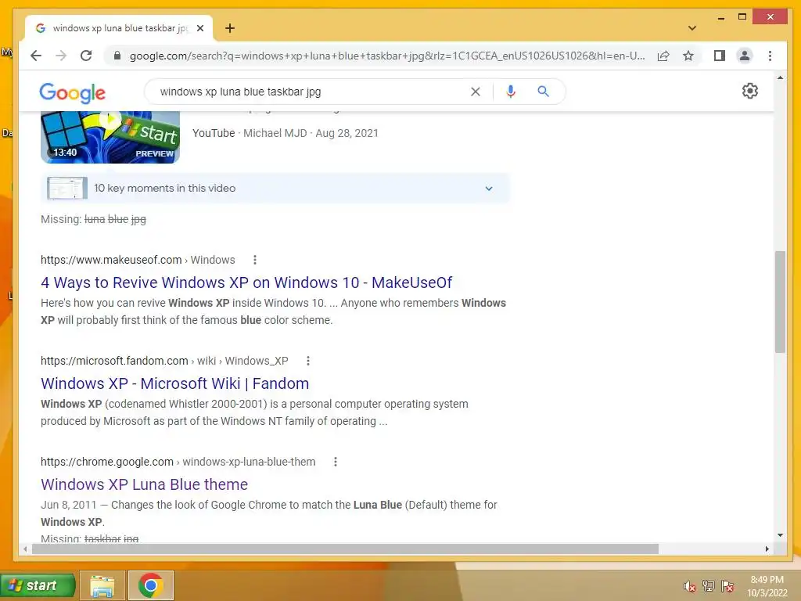The height and width of the screenshot is (601, 801).
Task: Submit search with the magnifier icon
Action: click(543, 92)
